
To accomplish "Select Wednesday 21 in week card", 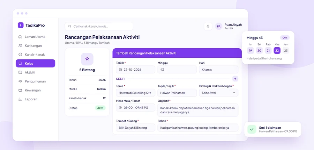I will 268,51.
